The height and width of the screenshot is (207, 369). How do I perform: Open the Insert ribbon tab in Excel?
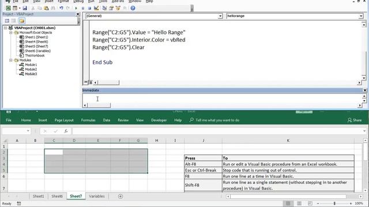(43, 120)
